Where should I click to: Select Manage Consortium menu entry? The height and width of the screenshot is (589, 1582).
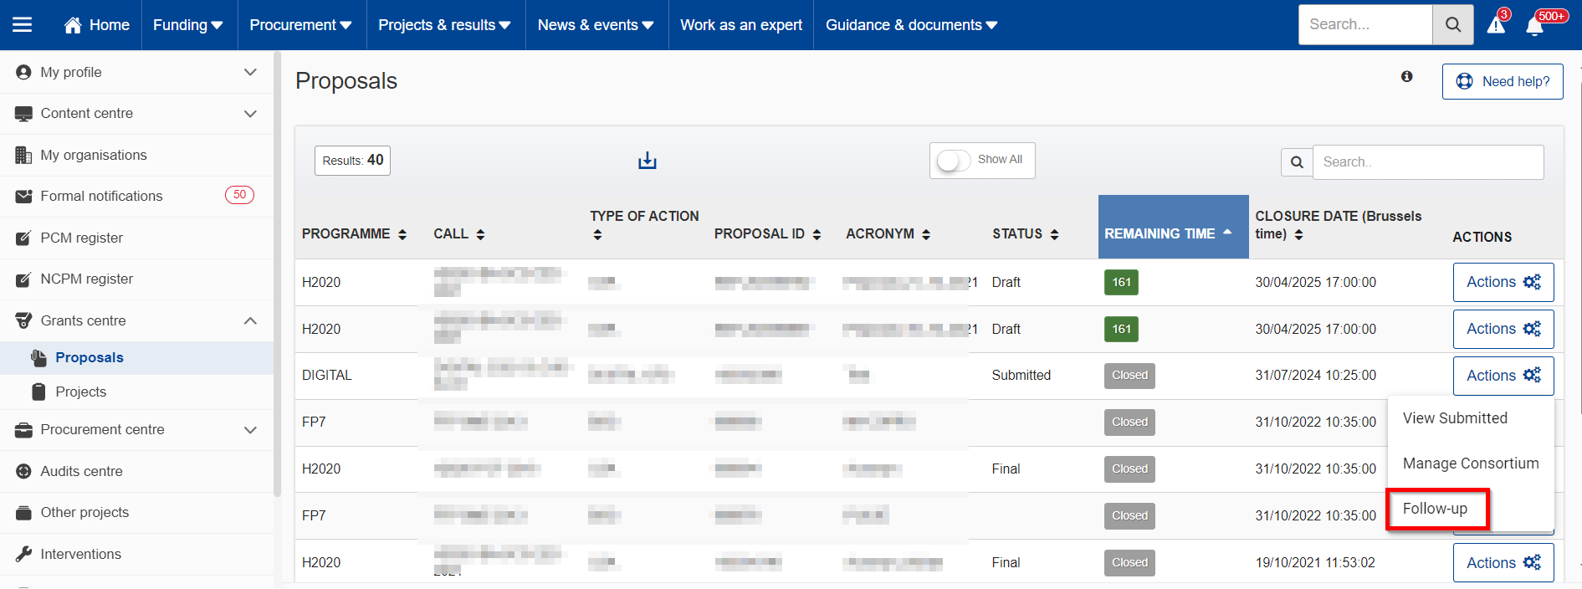click(1471, 464)
